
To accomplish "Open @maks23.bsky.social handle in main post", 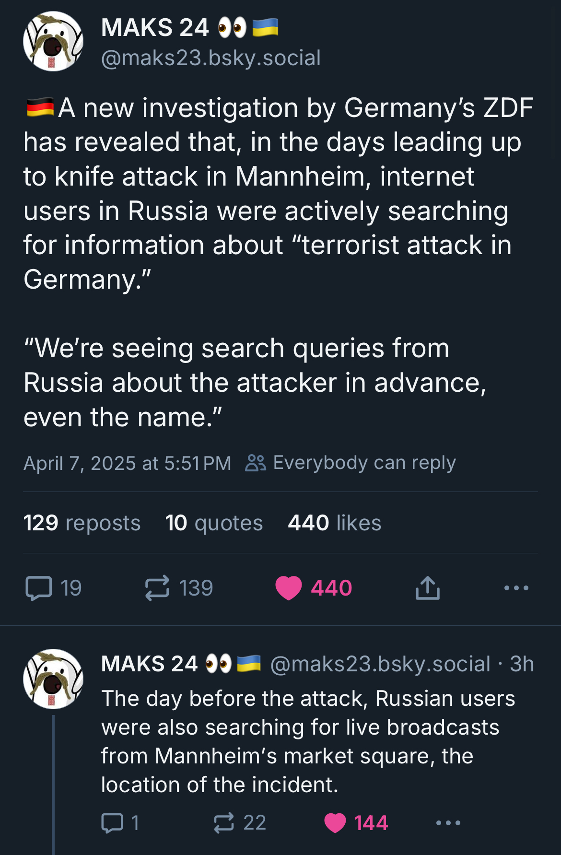I will tap(210, 58).
